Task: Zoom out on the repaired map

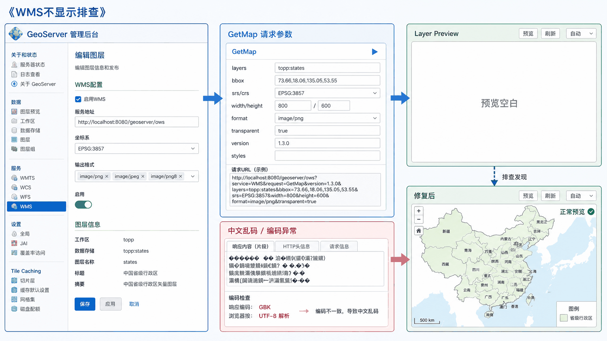Action: (x=419, y=219)
